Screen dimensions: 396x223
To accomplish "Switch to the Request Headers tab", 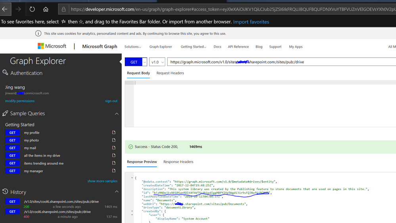I will (170, 73).
